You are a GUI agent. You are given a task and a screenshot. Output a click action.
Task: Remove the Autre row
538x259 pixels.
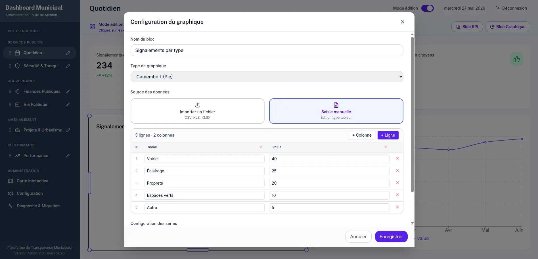pos(397,207)
